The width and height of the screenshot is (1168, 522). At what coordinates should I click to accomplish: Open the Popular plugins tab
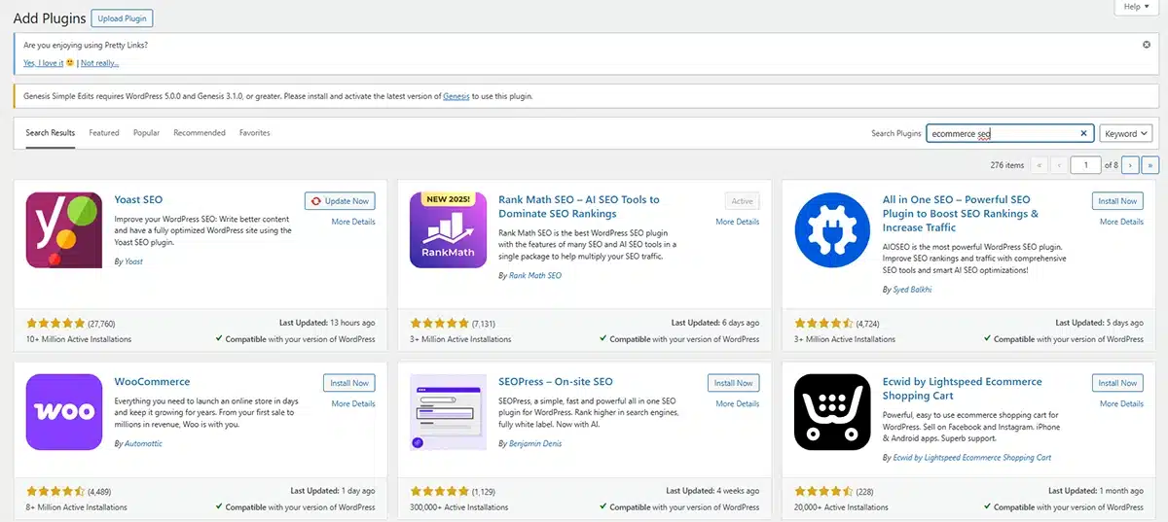pyautogui.click(x=146, y=133)
